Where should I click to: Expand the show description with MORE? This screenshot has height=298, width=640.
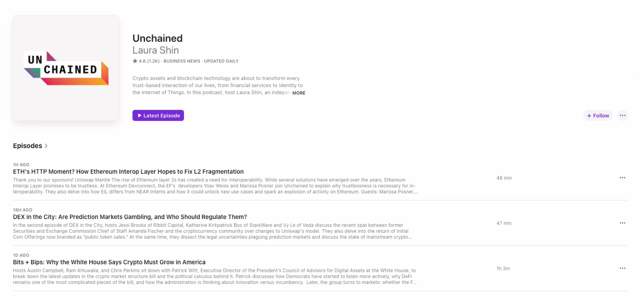pyautogui.click(x=299, y=93)
